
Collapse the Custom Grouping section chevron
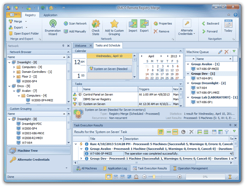(68, 108)
